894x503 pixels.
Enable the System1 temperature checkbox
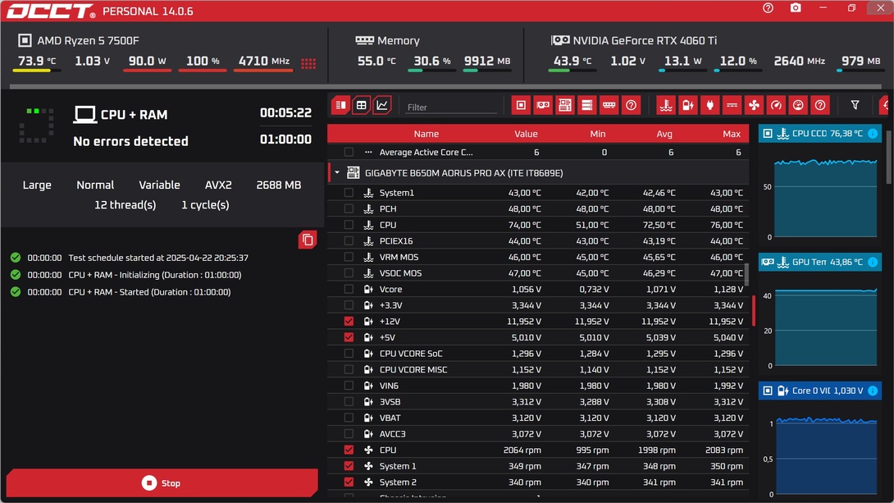tap(349, 193)
